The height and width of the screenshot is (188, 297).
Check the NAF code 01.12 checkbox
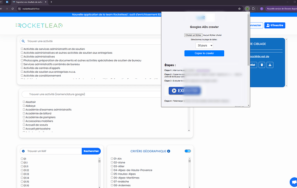22,170
